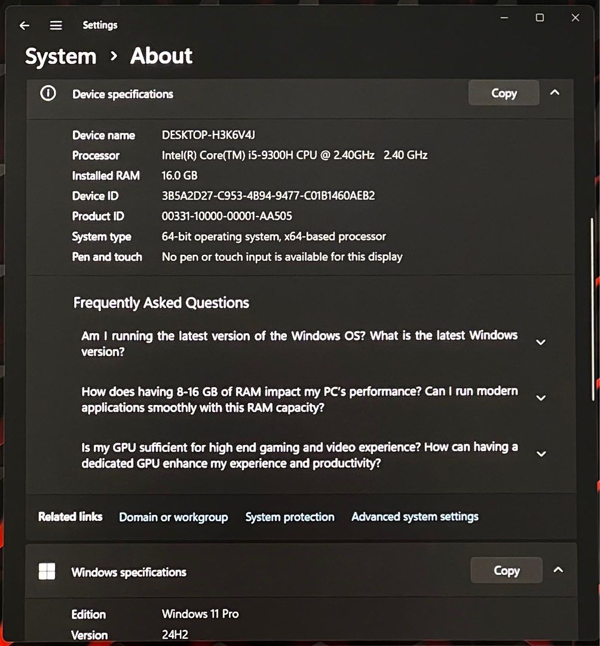Open the Settings navigation hamburger menu
This screenshot has height=646, width=600.
coord(56,25)
